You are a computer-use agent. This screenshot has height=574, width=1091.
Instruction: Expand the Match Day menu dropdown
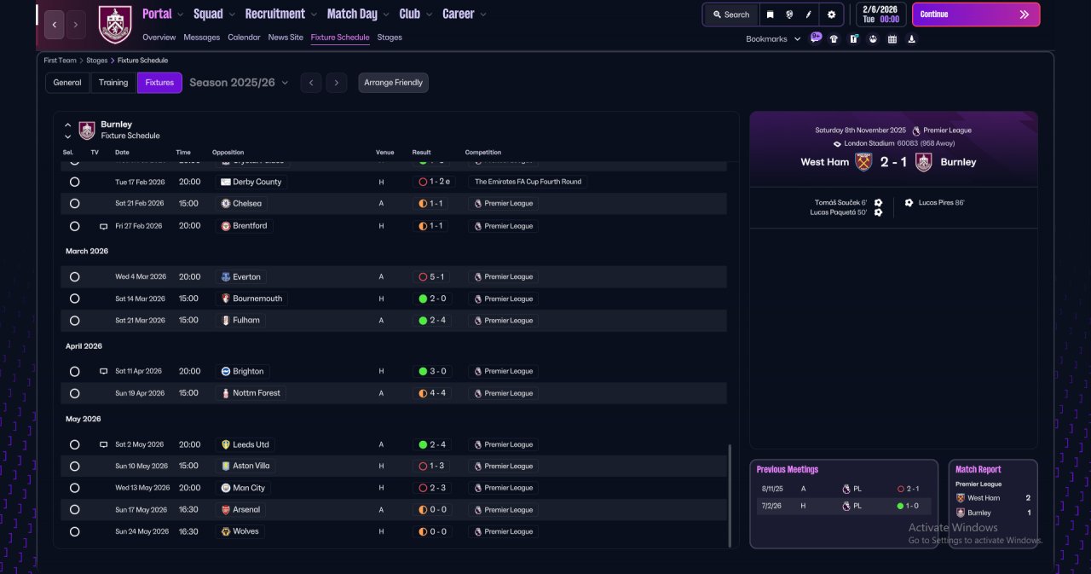point(386,14)
